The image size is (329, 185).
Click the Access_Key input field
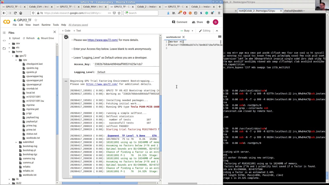click(x=126, y=64)
